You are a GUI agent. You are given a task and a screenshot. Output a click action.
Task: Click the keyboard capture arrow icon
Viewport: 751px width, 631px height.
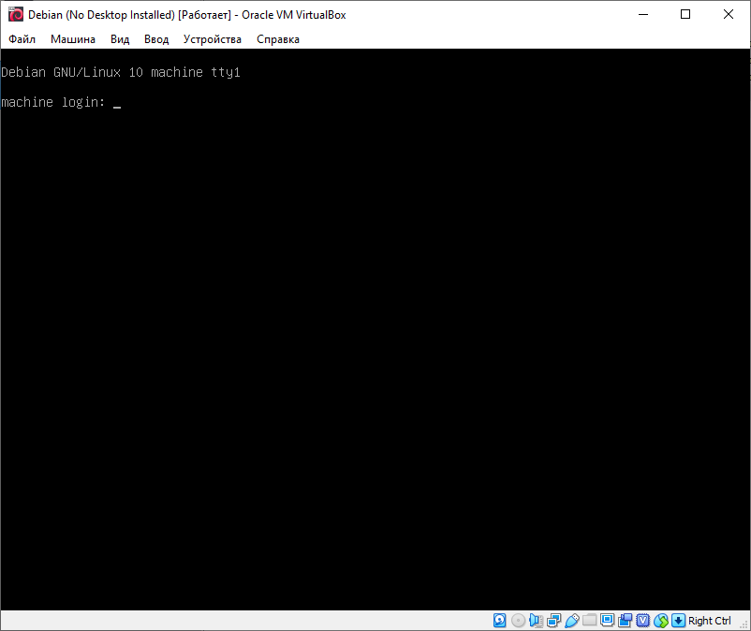tap(678, 621)
